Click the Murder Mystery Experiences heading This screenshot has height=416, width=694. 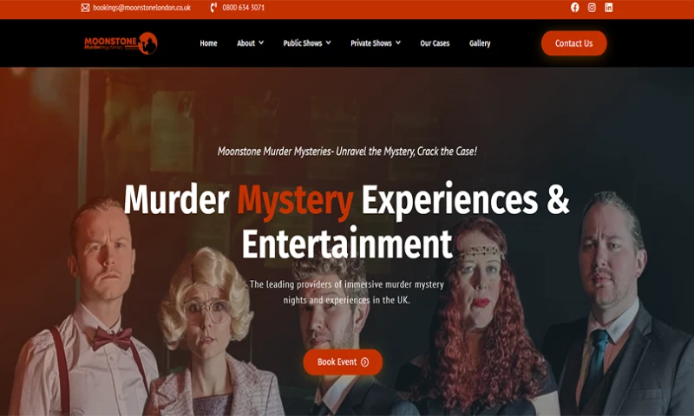347,221
